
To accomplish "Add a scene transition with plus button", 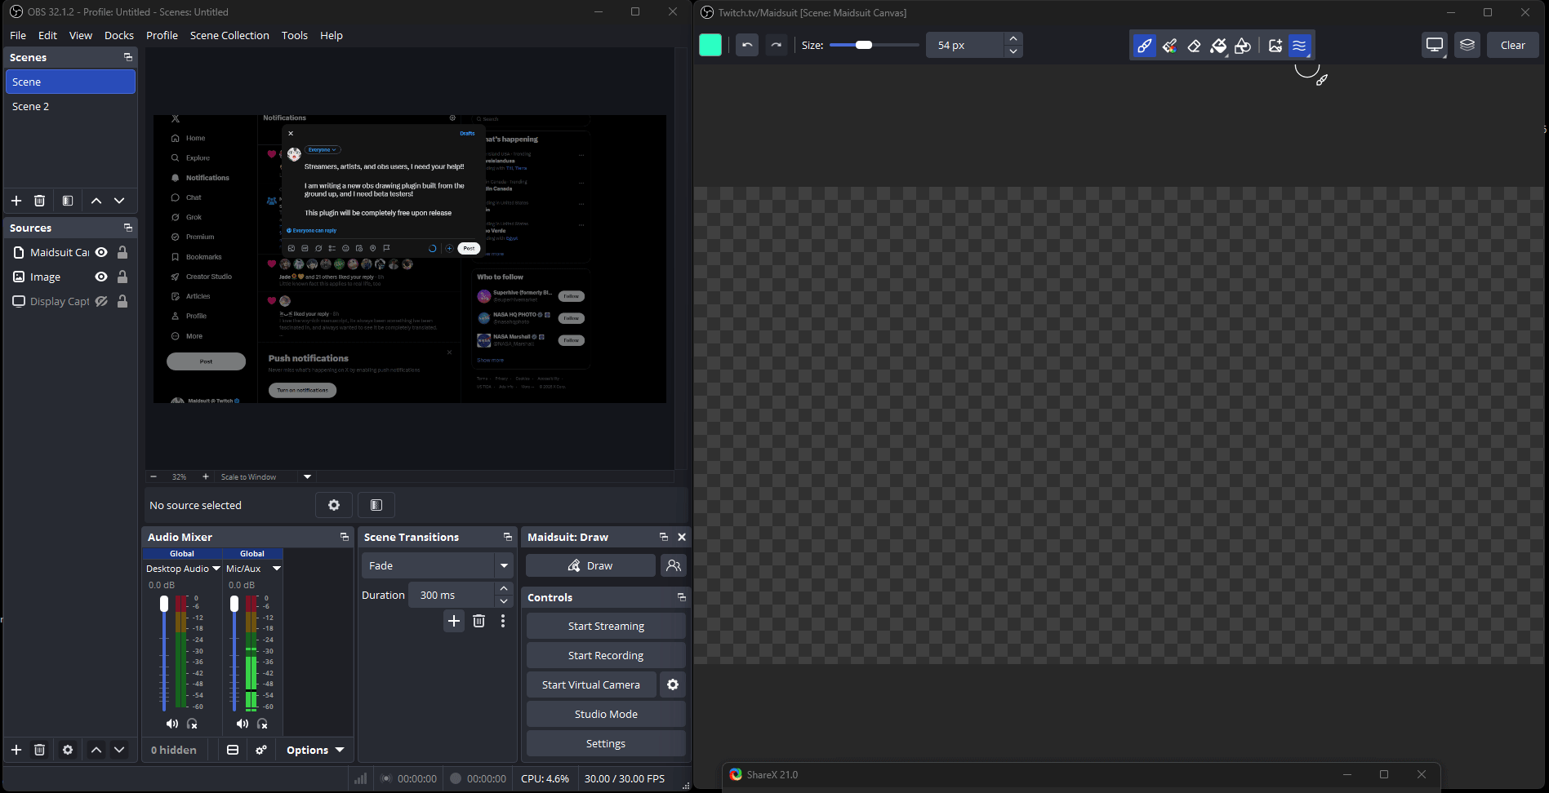I will coord(454,621).
